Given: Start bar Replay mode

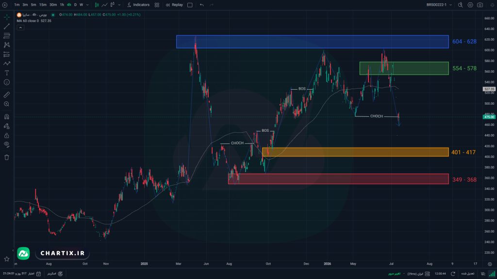Looking at the screenshot, I should tap(174, 5).
